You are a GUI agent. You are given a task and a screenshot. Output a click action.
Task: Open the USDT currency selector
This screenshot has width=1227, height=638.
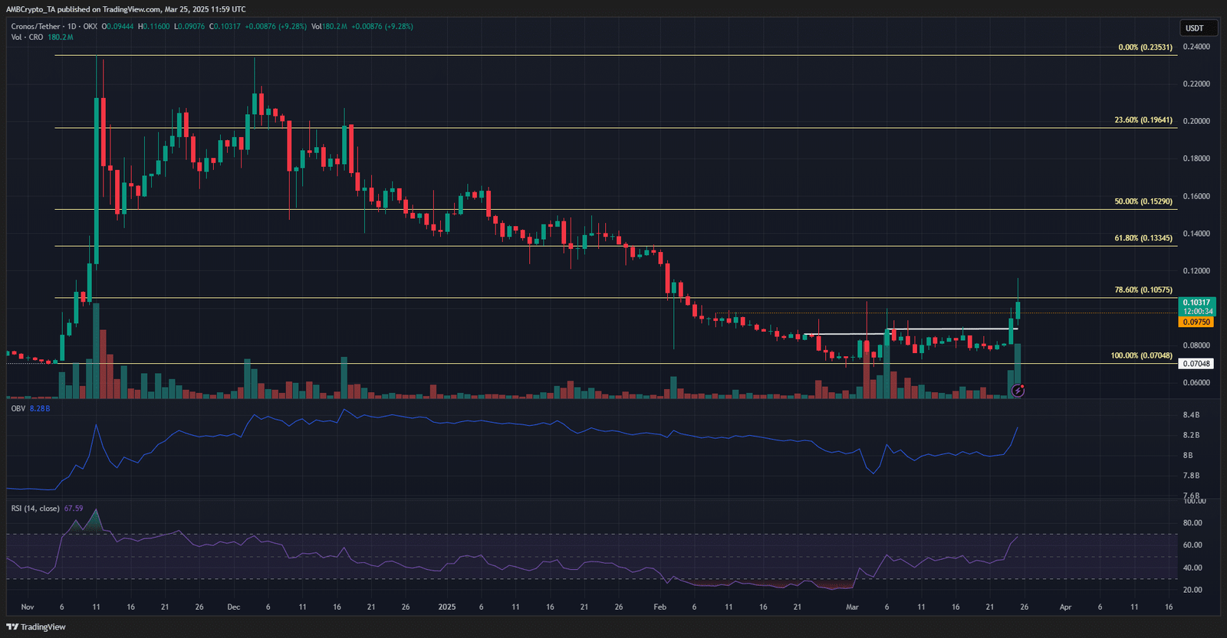click(1195, 28)
